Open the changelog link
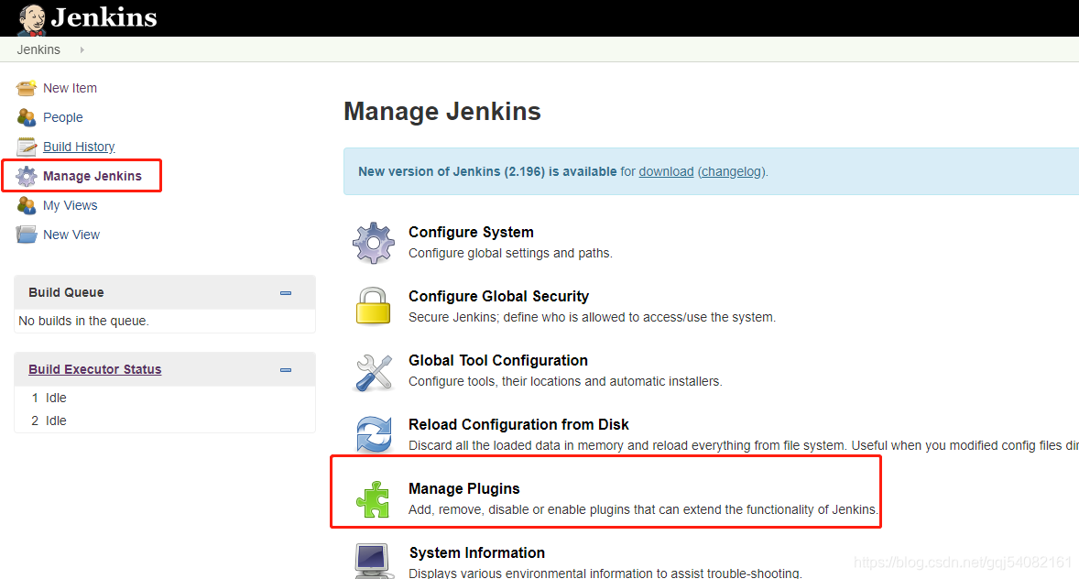This screenshot has width=1079, height=579. (732, 171)
